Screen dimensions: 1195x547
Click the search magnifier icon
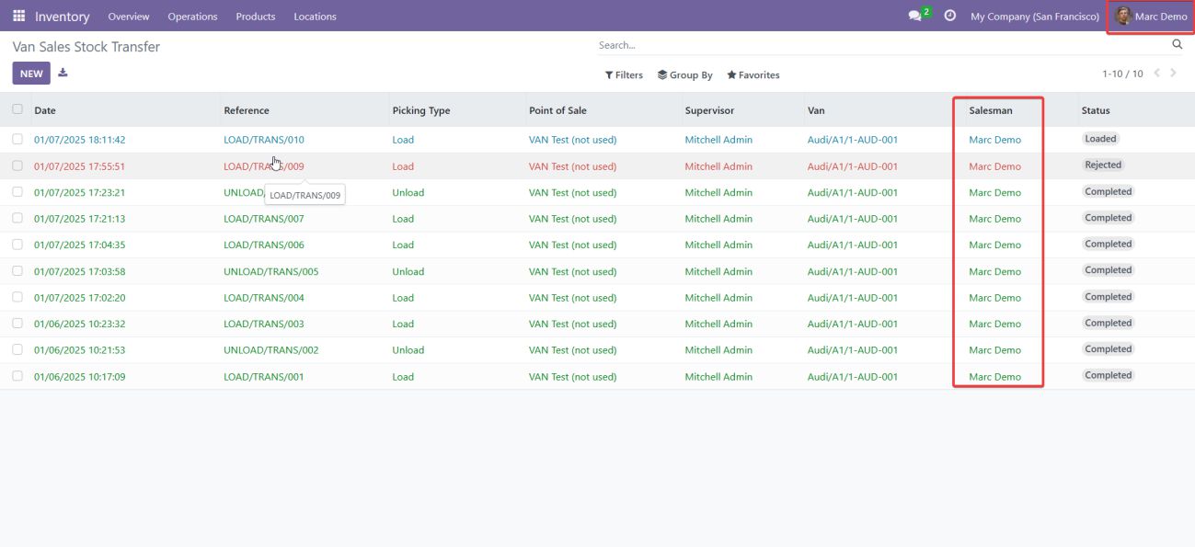pos(1177,45)
